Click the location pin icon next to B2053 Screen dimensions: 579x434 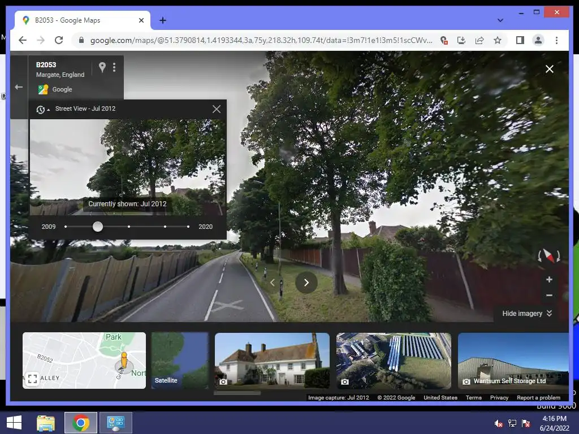102,67
